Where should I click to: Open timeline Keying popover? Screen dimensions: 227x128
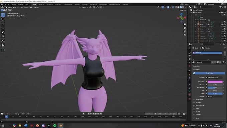17,114
